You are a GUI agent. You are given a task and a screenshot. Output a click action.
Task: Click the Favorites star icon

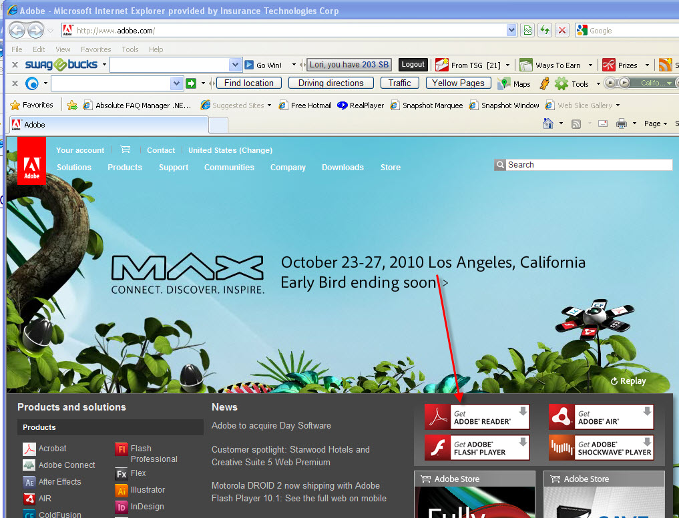[15, 105]
